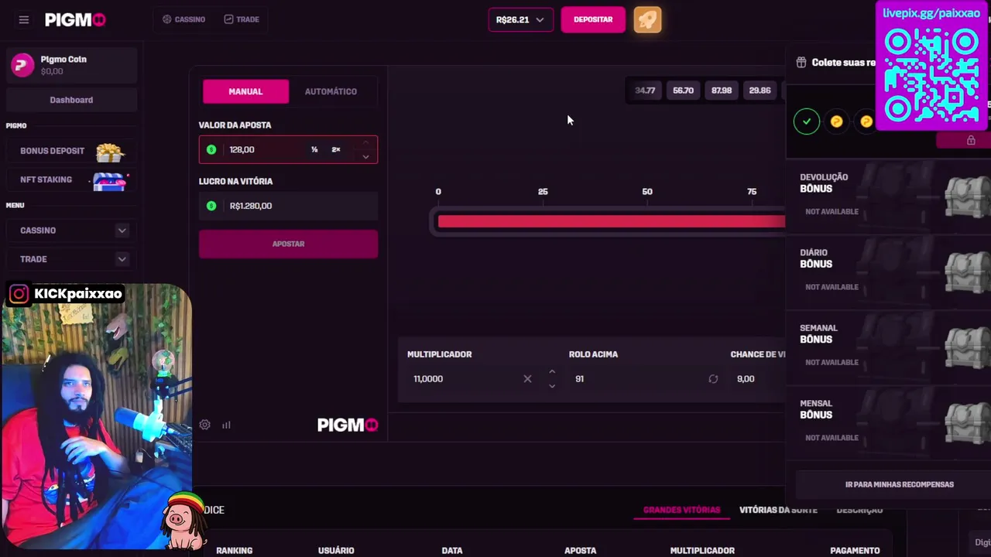Open the Dashboard sidebar button

click(x=71, y=100)
